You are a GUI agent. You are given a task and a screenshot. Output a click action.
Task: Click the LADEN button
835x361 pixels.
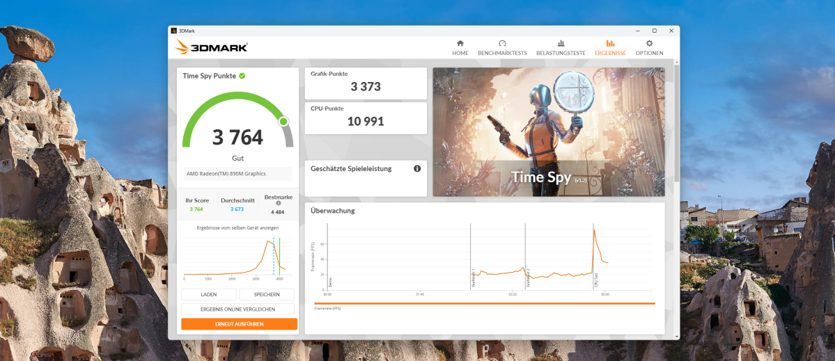209,294
